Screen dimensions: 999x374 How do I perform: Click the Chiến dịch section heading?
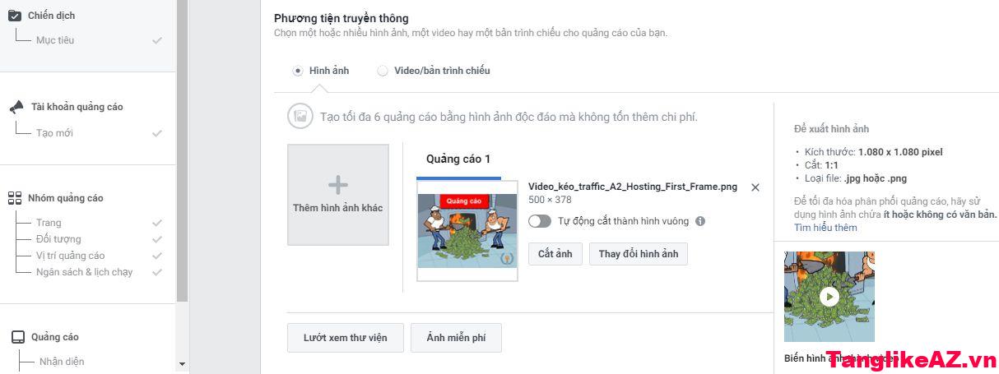point(51,16)
